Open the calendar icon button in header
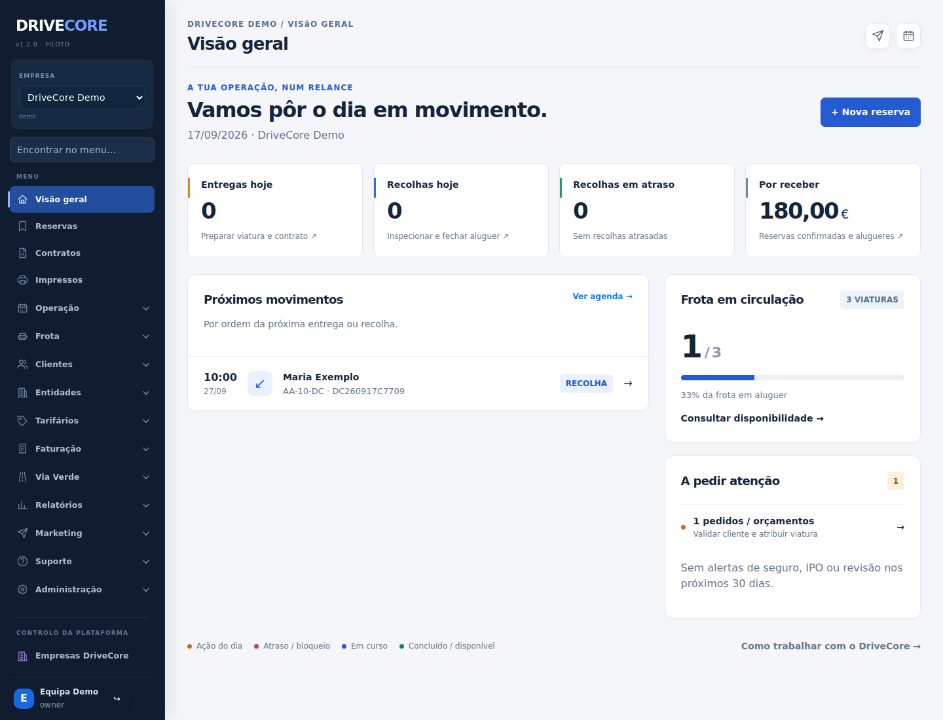Image resolution: width=943 pixels, height=720 pixels. click(x=908, y=36)
